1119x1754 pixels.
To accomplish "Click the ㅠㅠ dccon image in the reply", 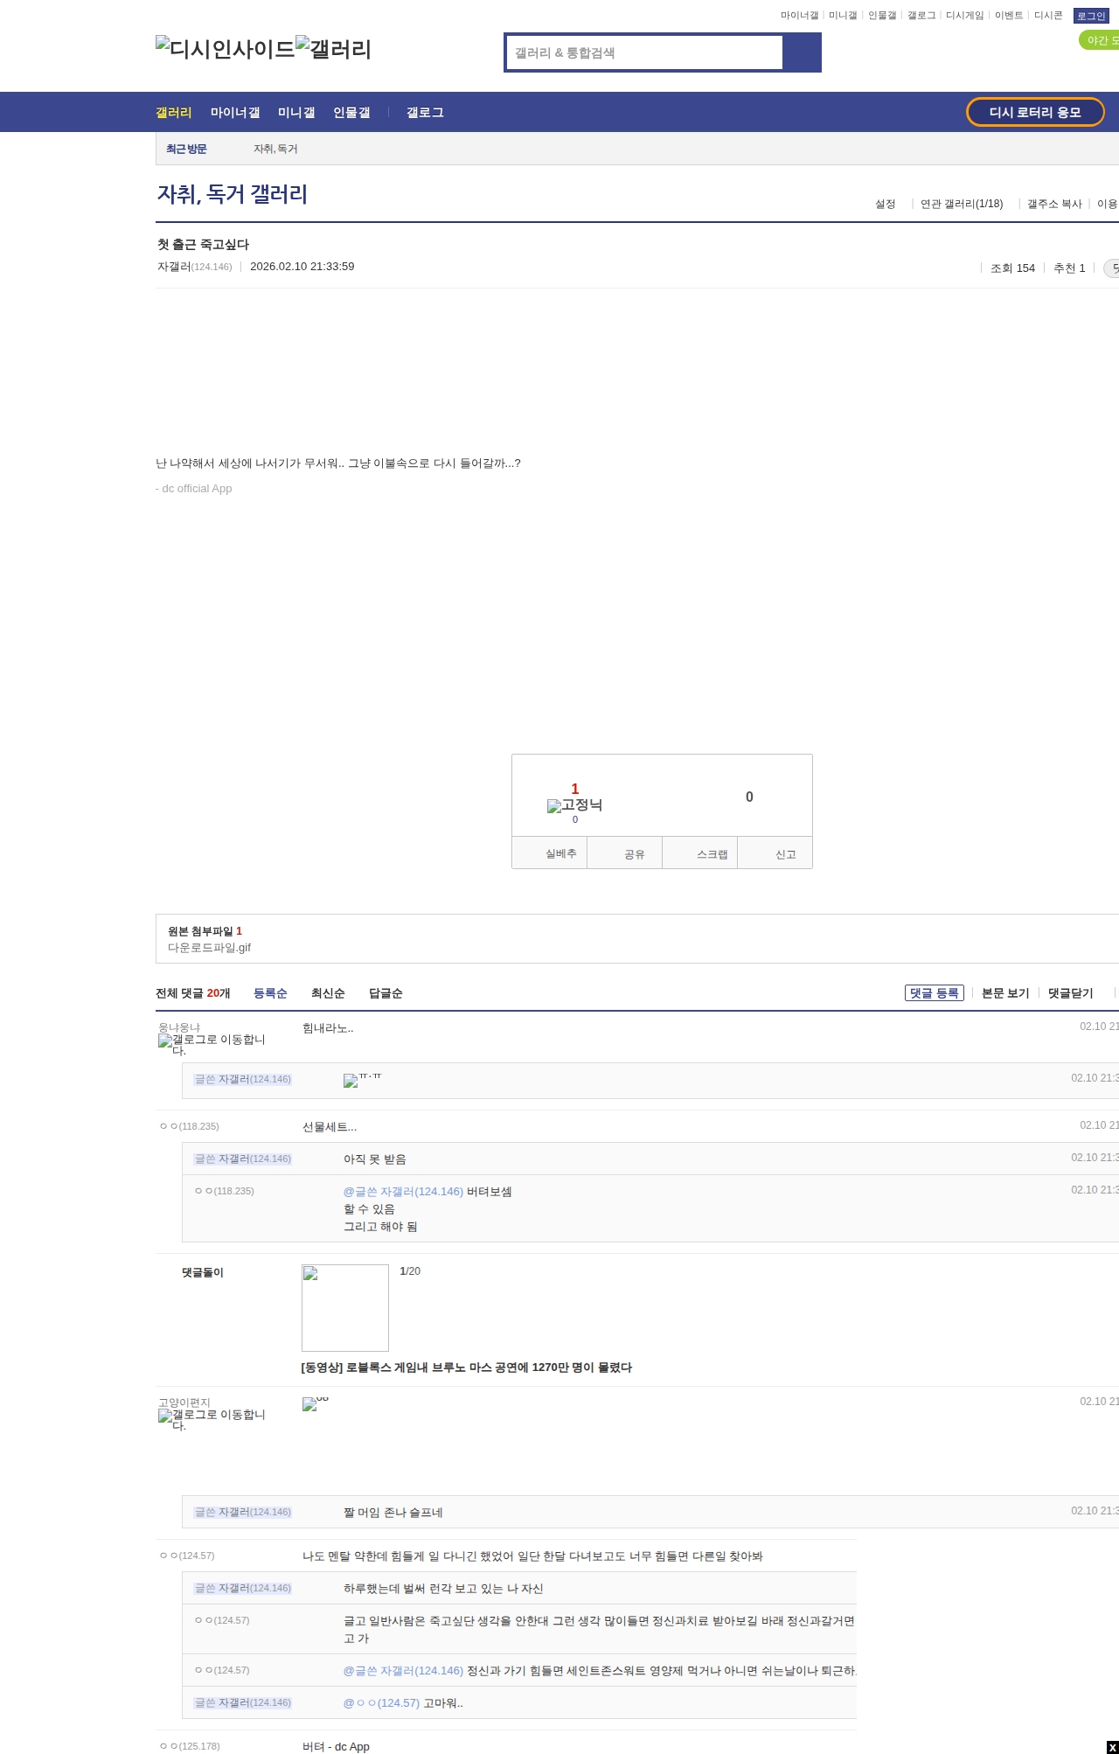I will pos(351,1081).
